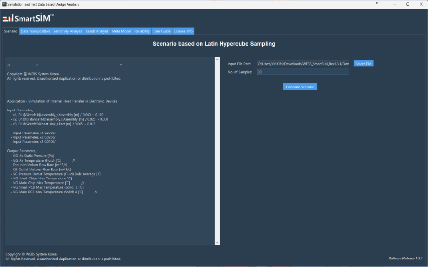Click the No. of Samples field
428x267 pixels.
[303, 72]
